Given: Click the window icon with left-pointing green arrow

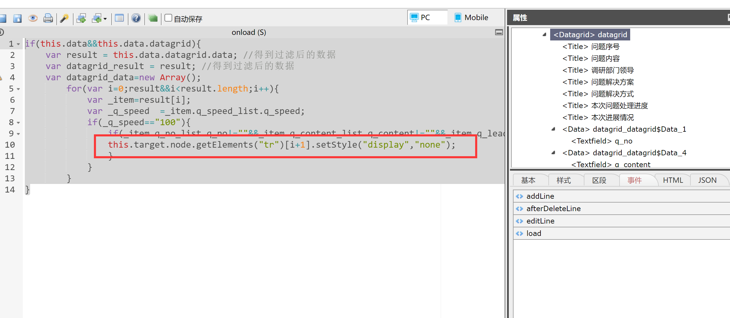Looking at the screenshot, I should [x=97, y=18].
